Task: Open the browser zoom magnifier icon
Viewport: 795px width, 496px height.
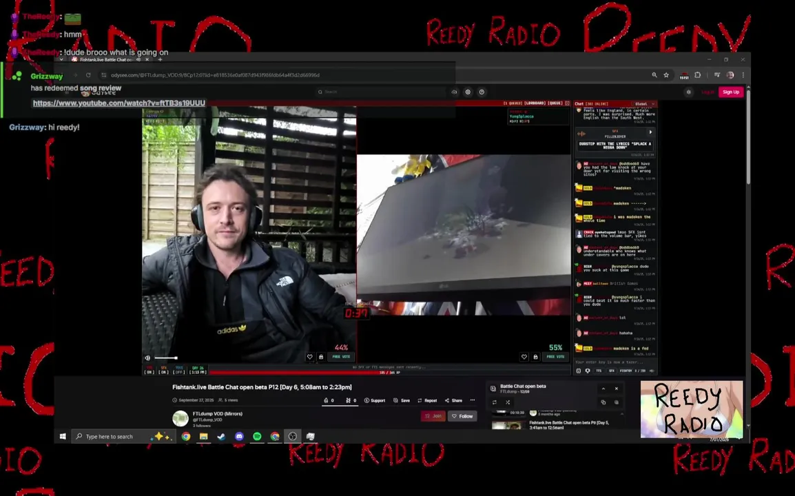Action: [654, 75]
